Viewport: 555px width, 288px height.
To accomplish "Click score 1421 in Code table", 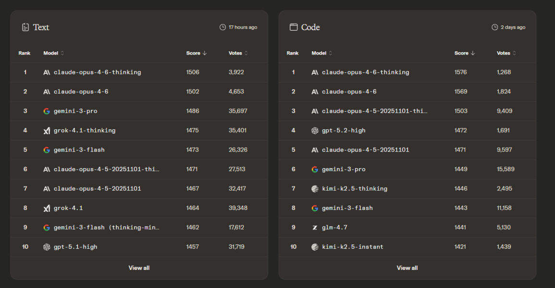I will pos(460,247).
